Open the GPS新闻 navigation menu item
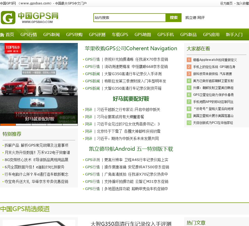Image resolution: width=249 pixels, height=226 pixels. pyautogui.click(x=51, y=34)
